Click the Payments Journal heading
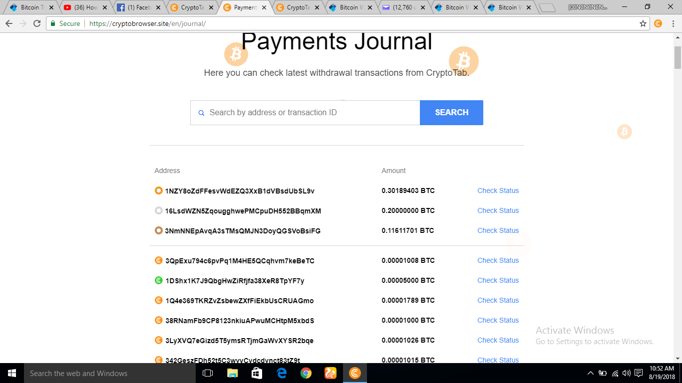682x383 pixels. point(337,41)
